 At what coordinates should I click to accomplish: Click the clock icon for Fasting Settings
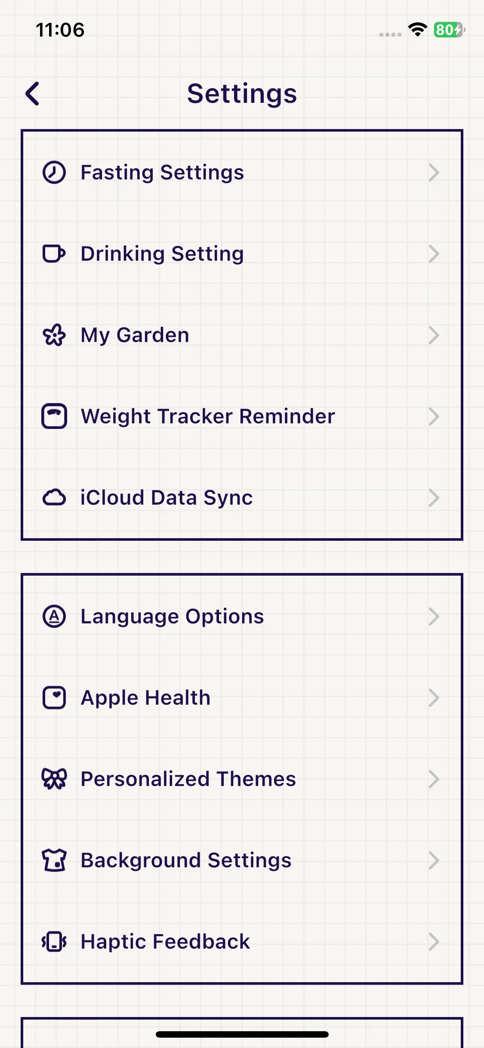(x=54, y=173)
